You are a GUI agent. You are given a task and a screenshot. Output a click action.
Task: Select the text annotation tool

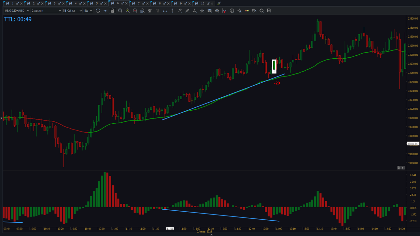(x=194, y=11)
